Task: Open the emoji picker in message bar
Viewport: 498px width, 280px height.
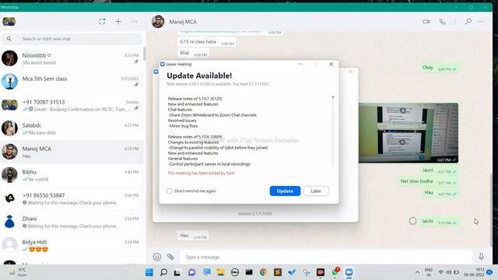Action: (x=157, y=257)
